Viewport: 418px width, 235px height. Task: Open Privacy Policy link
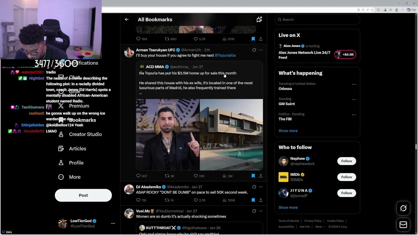tap(313, 221)
